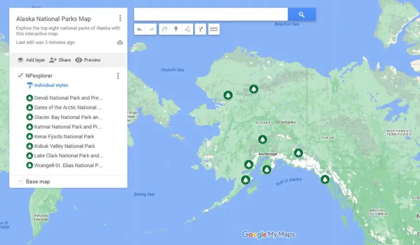Screen dimensions: 420x245
Task: Open the map title options menu
Action: click(120, 18)
